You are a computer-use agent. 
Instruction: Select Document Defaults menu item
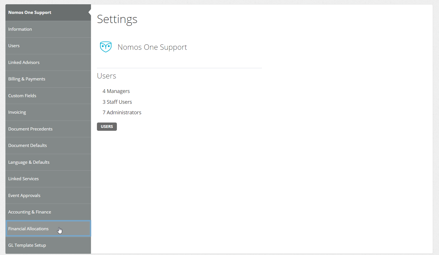[48, 146]
